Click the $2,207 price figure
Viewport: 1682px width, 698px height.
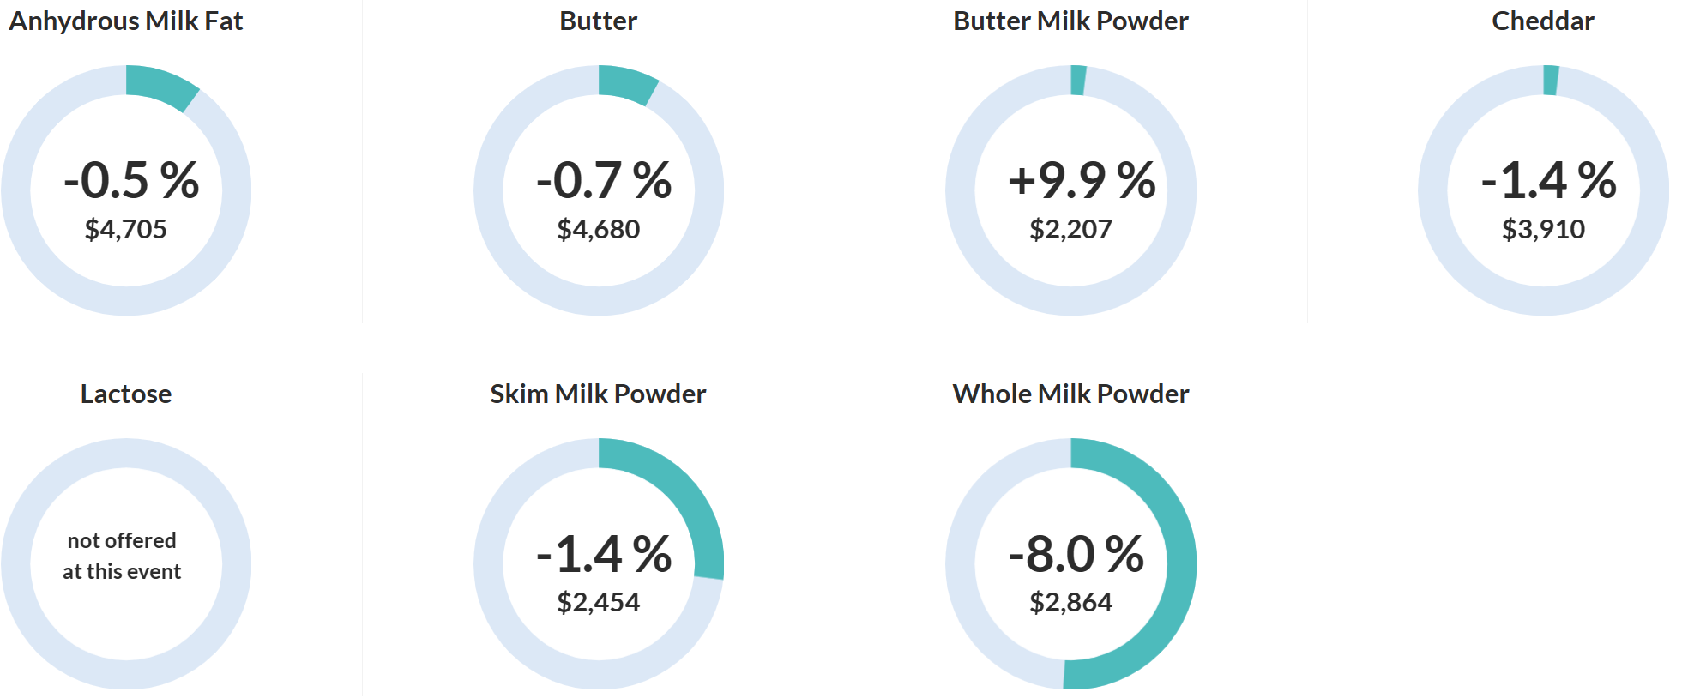coord(1070,229)
